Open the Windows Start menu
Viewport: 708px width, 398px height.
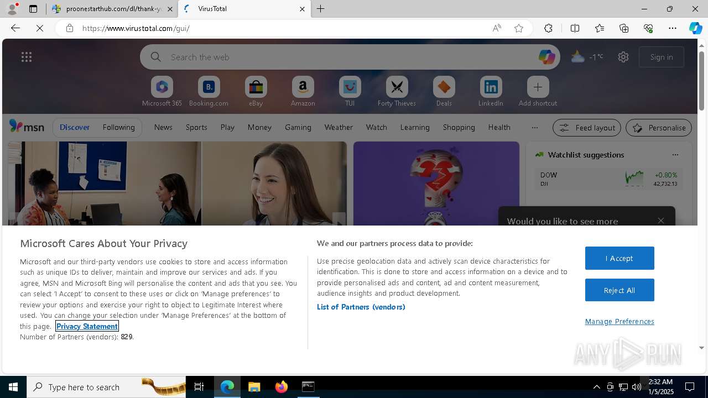tap(13, 386)
